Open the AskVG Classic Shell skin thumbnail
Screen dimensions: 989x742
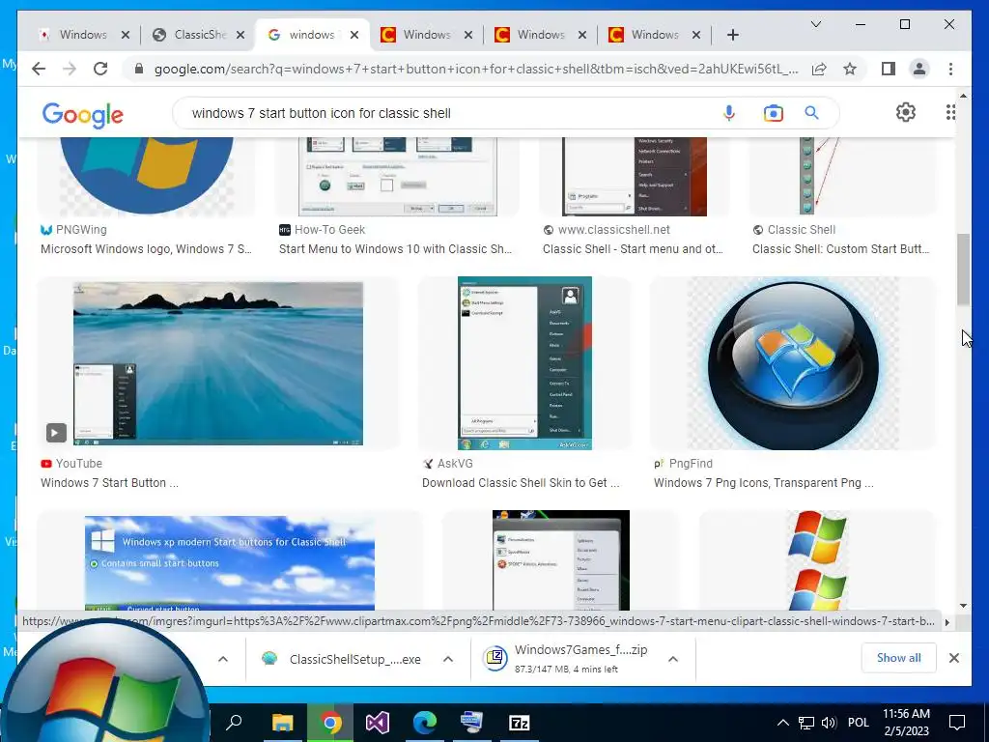click(x=524, y=363)
